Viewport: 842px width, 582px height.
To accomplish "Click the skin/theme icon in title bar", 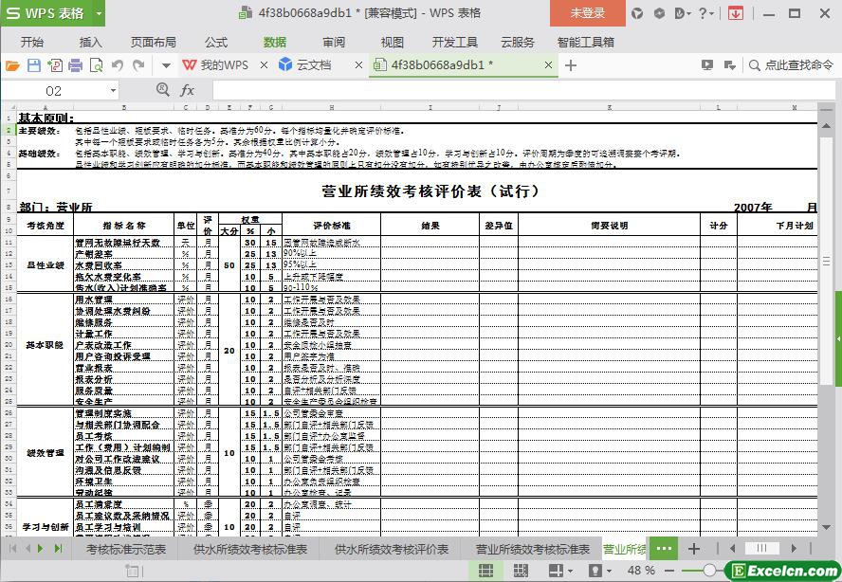I will (x=637, y=13).
